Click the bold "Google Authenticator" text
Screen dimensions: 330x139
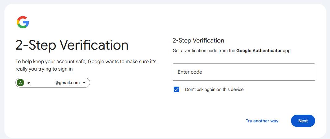coord(259,51)
